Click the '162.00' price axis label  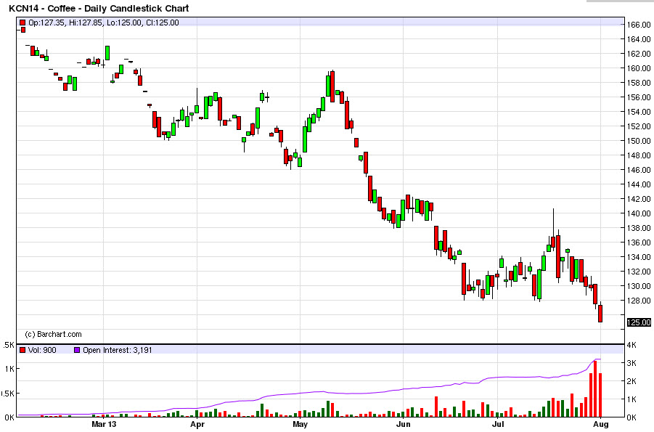pos(639,54)
